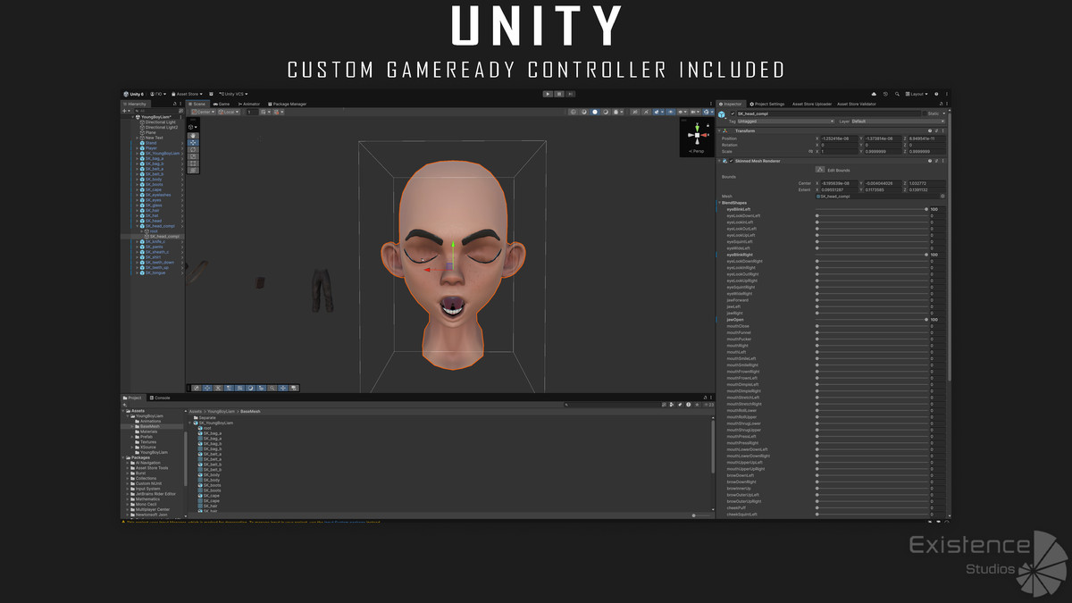
Task: Toggle Skinned Mesh Renderer enabled checkbox
Action: pos(731,161)
